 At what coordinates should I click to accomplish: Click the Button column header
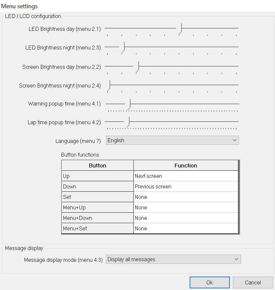pos(97,165)
